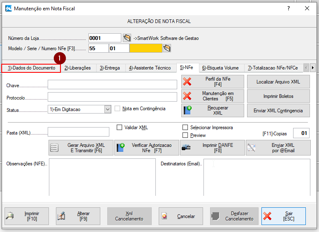Click Localizar Arquivo XML button
The image size is (319, 232).
[x=278, y=81]
